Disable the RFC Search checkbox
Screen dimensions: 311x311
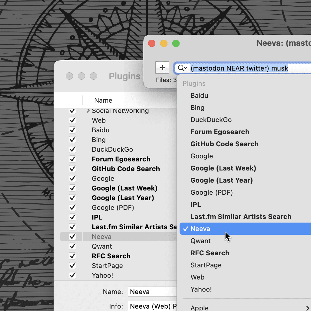click(72, 256)
